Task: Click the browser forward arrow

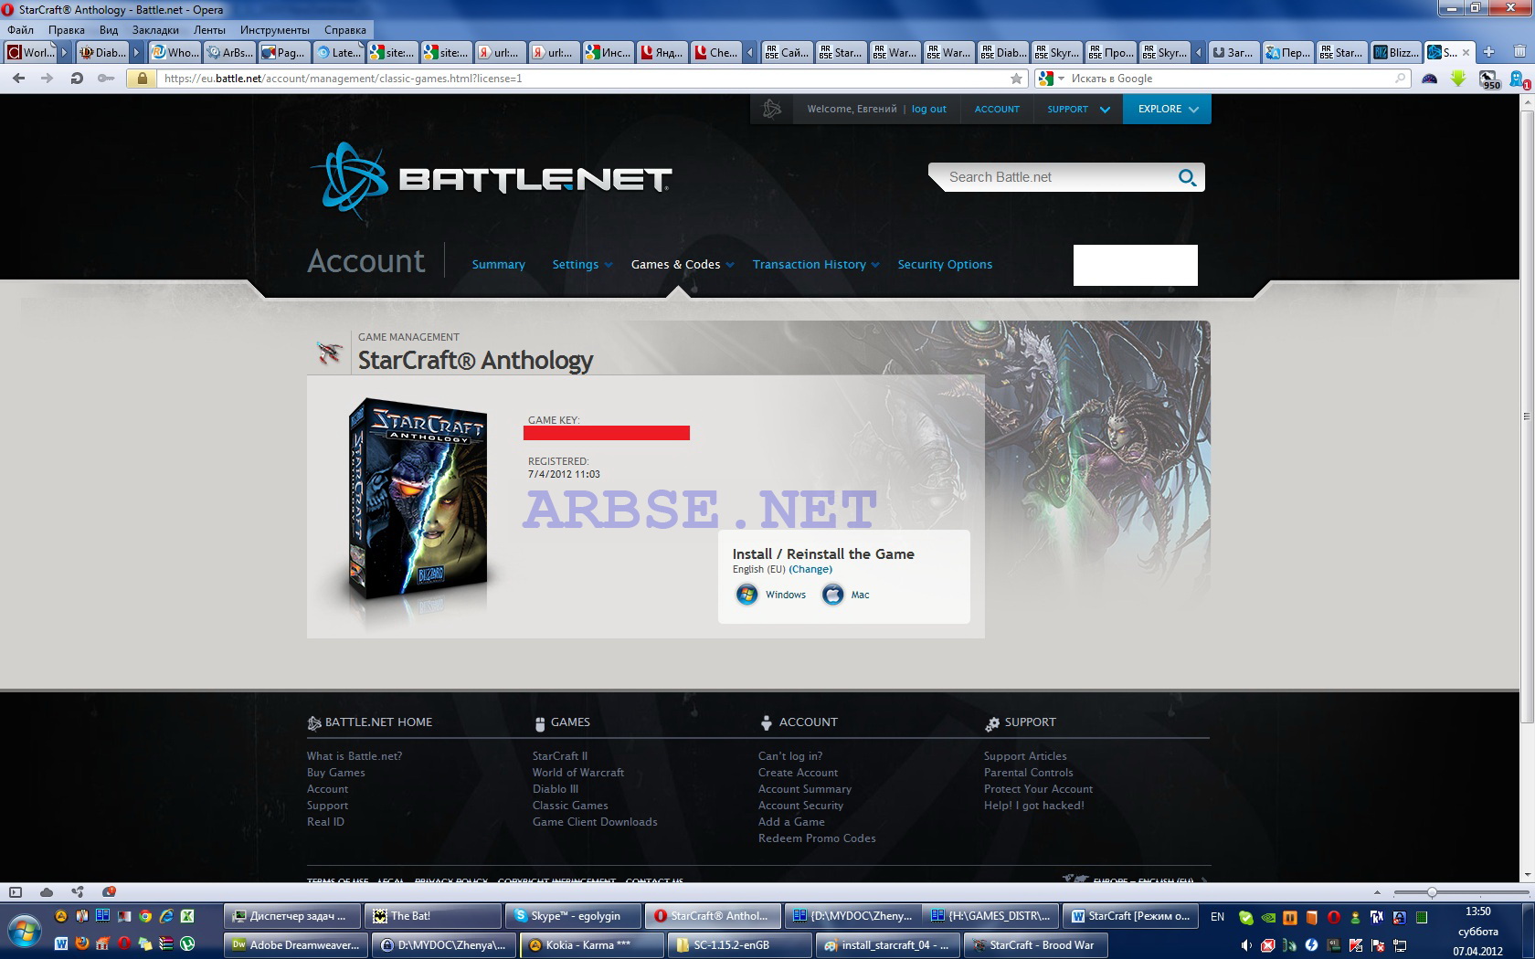Action: 47,79
